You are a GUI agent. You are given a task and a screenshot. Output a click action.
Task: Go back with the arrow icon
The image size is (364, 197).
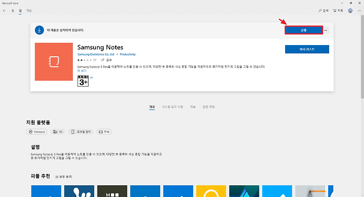point(5,11)
